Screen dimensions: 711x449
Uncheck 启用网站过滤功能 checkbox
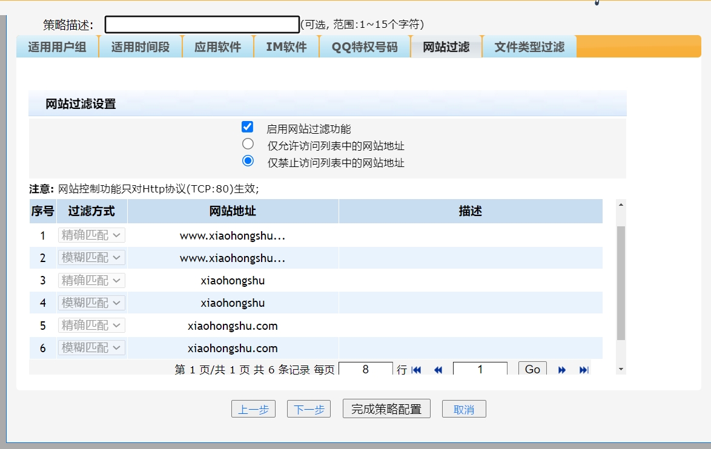click(x=247, y=127)
